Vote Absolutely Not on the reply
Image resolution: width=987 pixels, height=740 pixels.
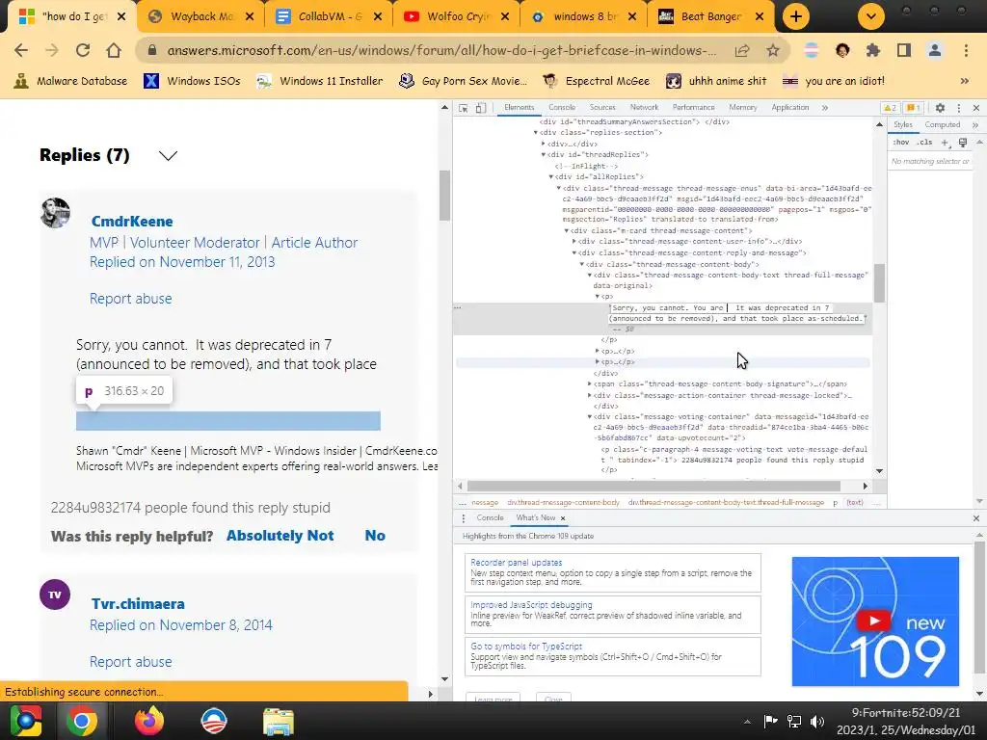point(280,536)
